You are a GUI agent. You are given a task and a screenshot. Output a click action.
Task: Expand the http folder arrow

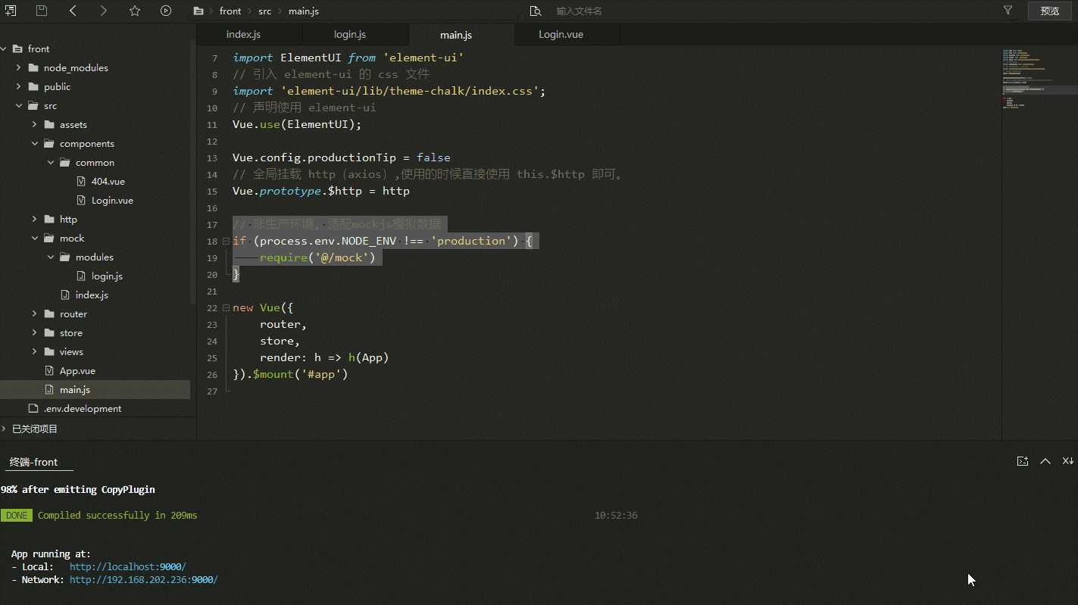click(x=34, y=219)
